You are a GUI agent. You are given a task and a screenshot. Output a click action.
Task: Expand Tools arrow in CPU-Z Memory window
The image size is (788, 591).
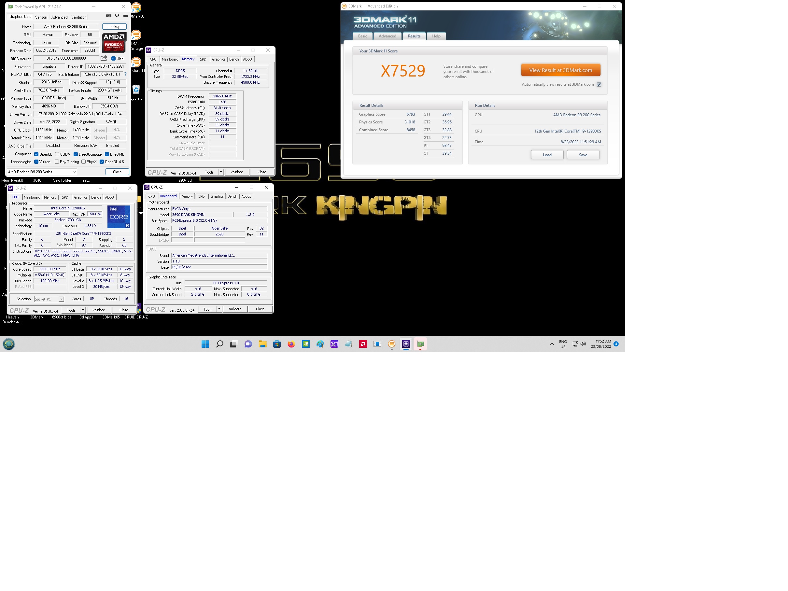221,172
